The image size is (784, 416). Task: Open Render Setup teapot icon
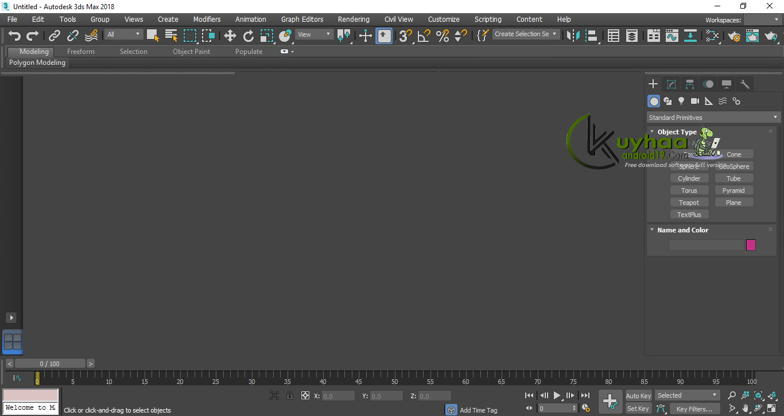click(734, 36)
